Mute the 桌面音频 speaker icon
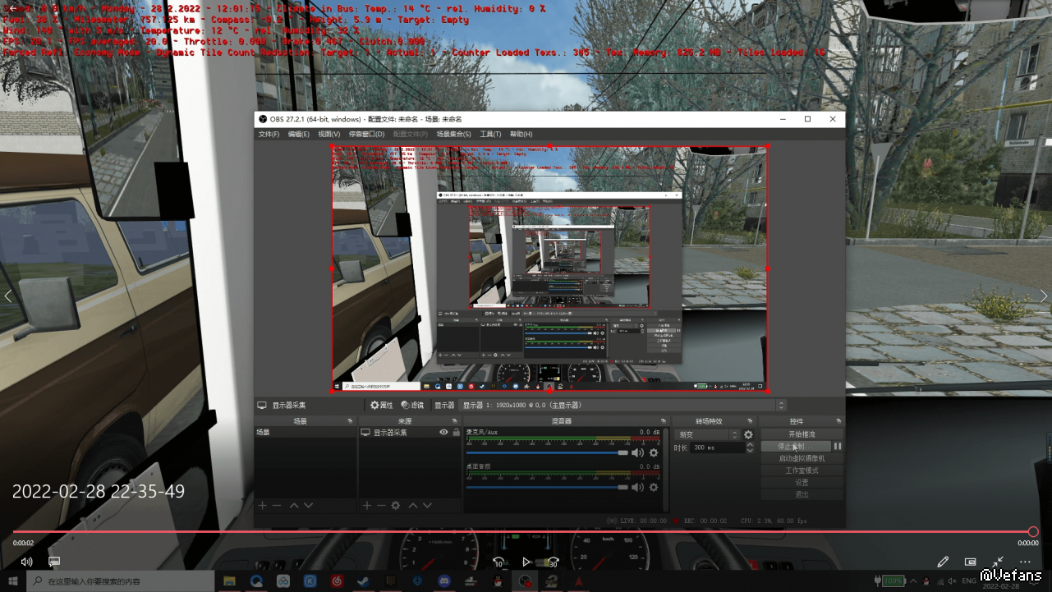 pos(637,487)
